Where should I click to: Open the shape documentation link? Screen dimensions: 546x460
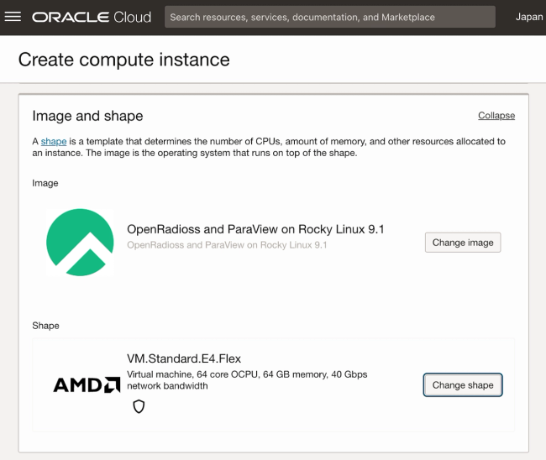click(54, 141)
